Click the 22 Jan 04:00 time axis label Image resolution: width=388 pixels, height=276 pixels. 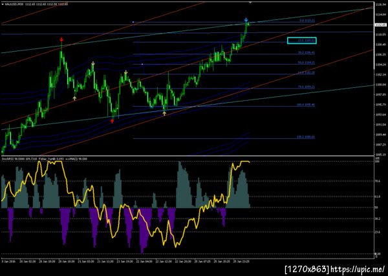pos(143,261)
